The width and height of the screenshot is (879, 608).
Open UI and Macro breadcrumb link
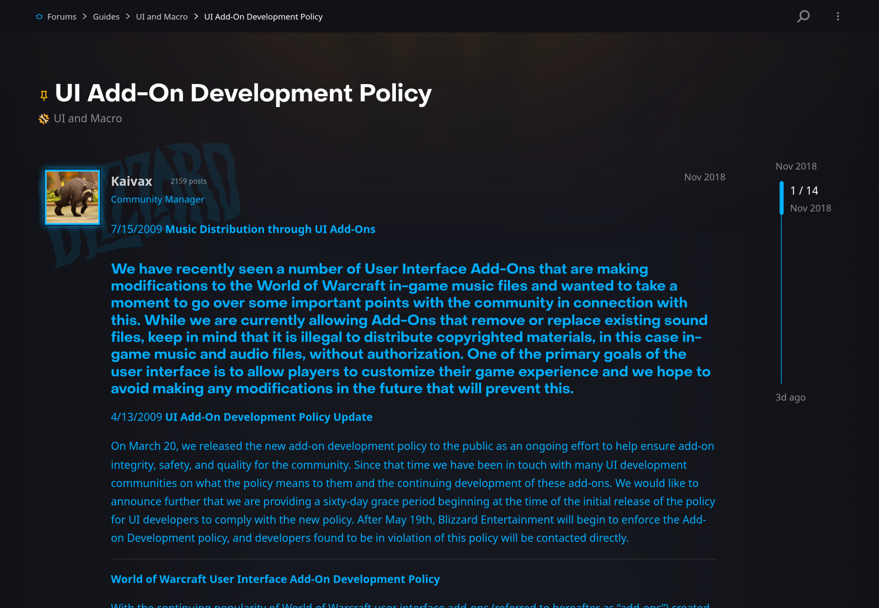(162, 17)
